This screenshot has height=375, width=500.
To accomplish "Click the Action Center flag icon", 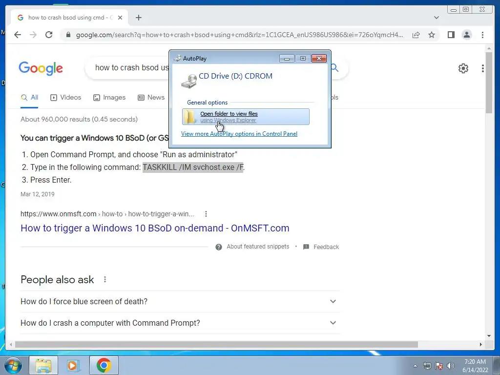I will 439,366.
